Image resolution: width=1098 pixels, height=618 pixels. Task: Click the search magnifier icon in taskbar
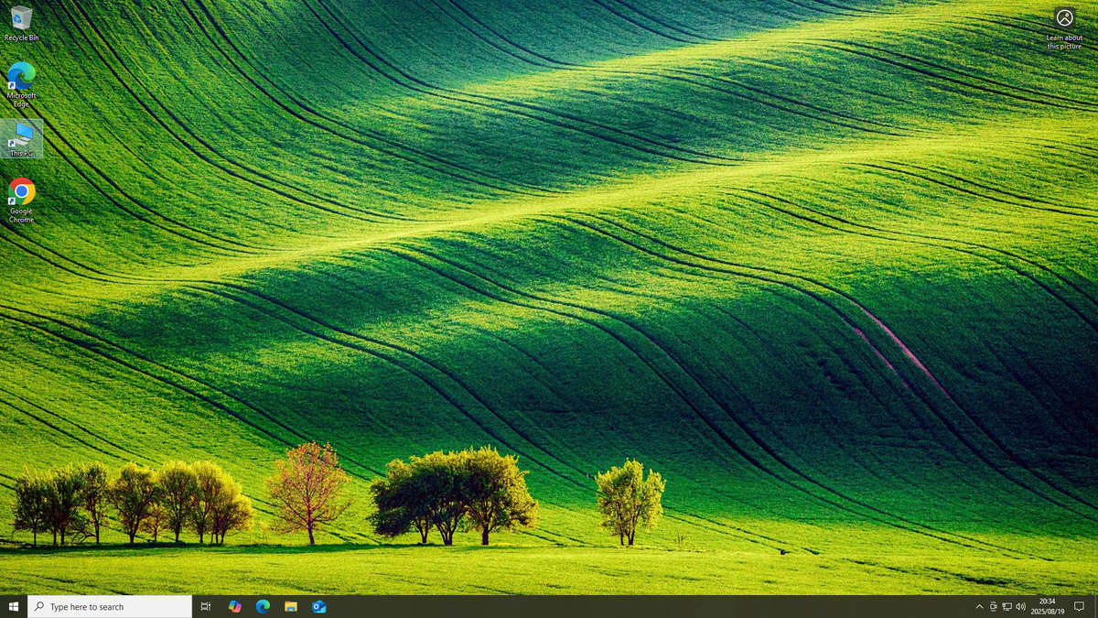tap(39, 606)
